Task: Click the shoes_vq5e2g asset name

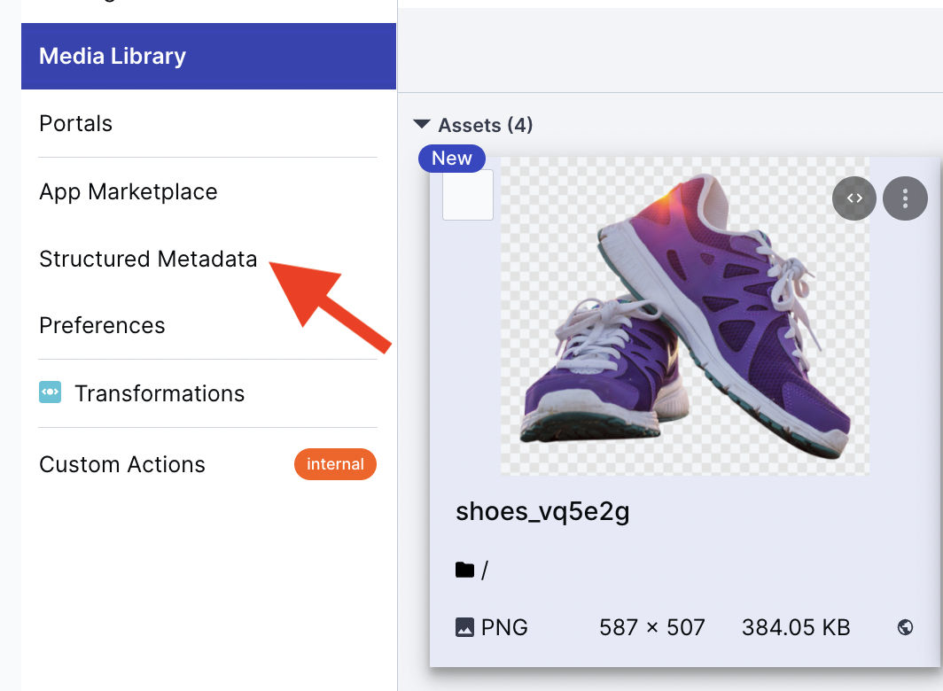Action: tap(542, 511)
